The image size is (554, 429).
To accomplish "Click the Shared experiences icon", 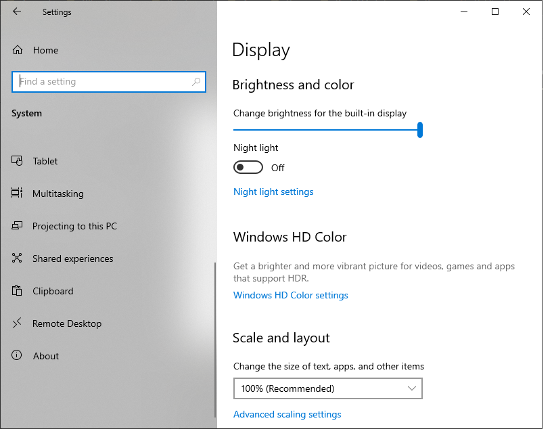I will (x=17, y=258).
